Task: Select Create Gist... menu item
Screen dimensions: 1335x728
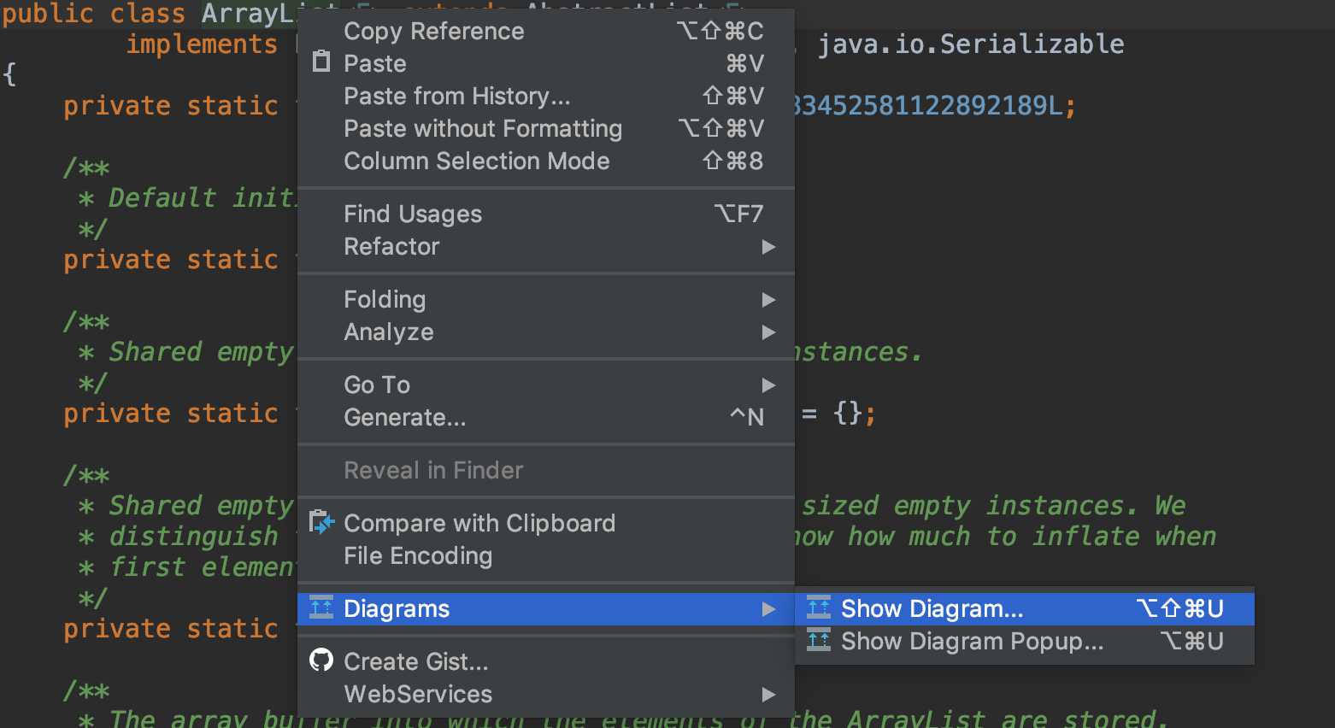Action: pos(546,661)
